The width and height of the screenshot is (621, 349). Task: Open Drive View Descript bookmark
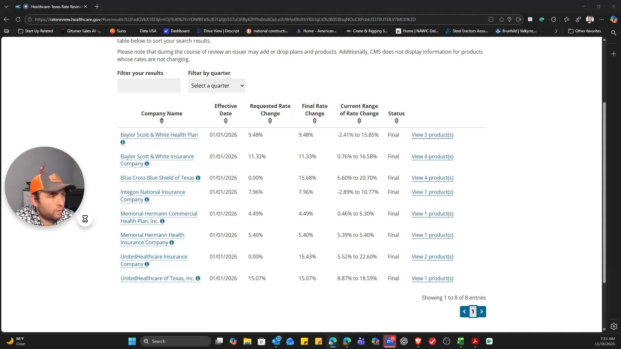(x=218, y=31)
